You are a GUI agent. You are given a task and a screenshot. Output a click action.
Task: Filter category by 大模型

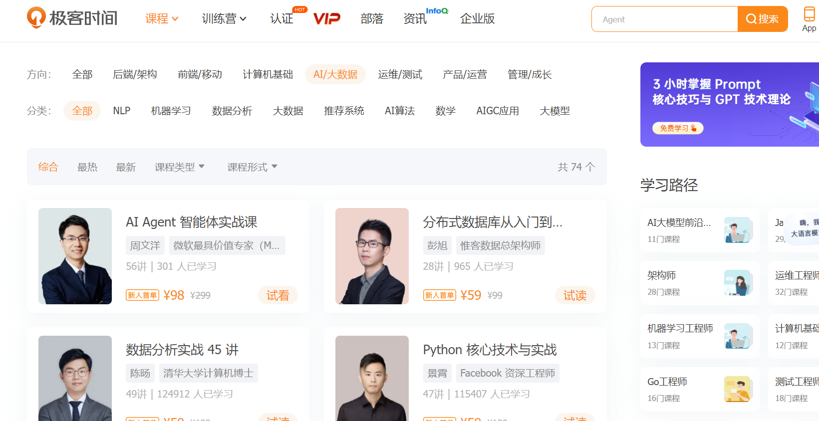coord(554,111)
